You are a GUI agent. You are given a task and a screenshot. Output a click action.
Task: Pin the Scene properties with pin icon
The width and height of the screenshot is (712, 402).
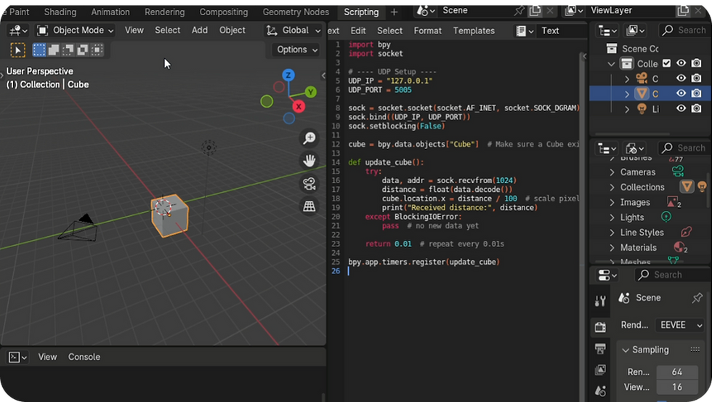[x=697, y=298]
